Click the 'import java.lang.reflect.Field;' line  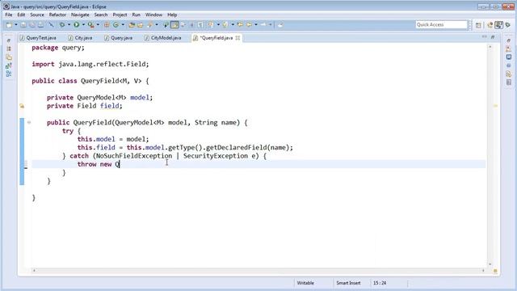(x=90, y=64)
